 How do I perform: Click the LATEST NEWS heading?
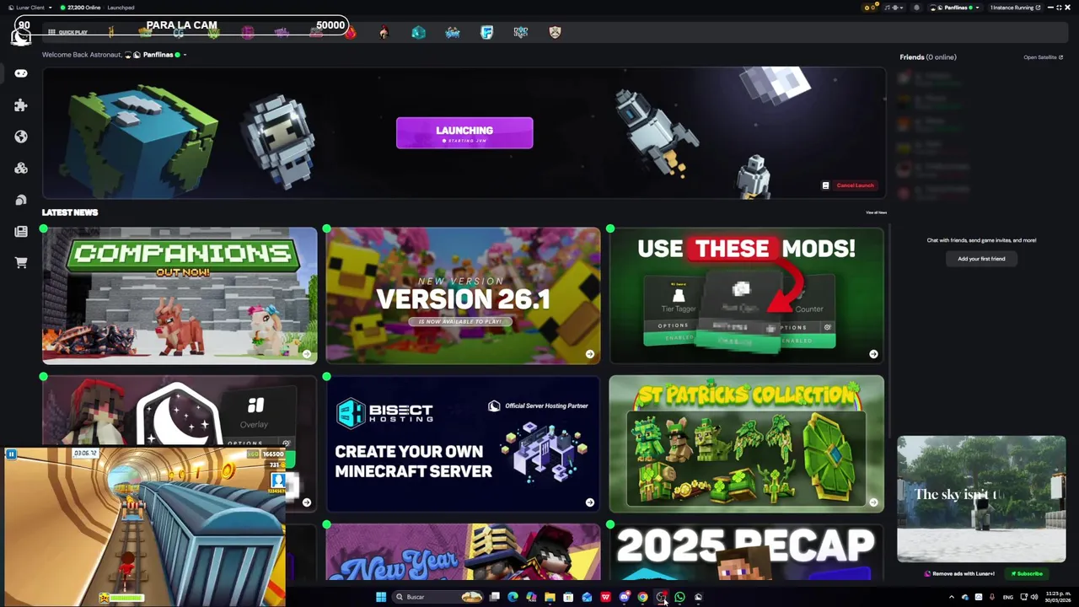pyautogui.click(x=70, y=212)
